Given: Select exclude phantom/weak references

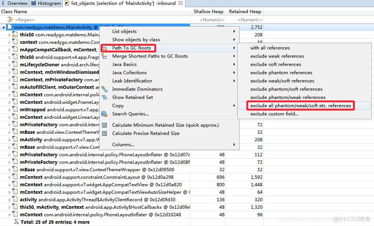Looking at the screenshot, I should coord(304,97).
